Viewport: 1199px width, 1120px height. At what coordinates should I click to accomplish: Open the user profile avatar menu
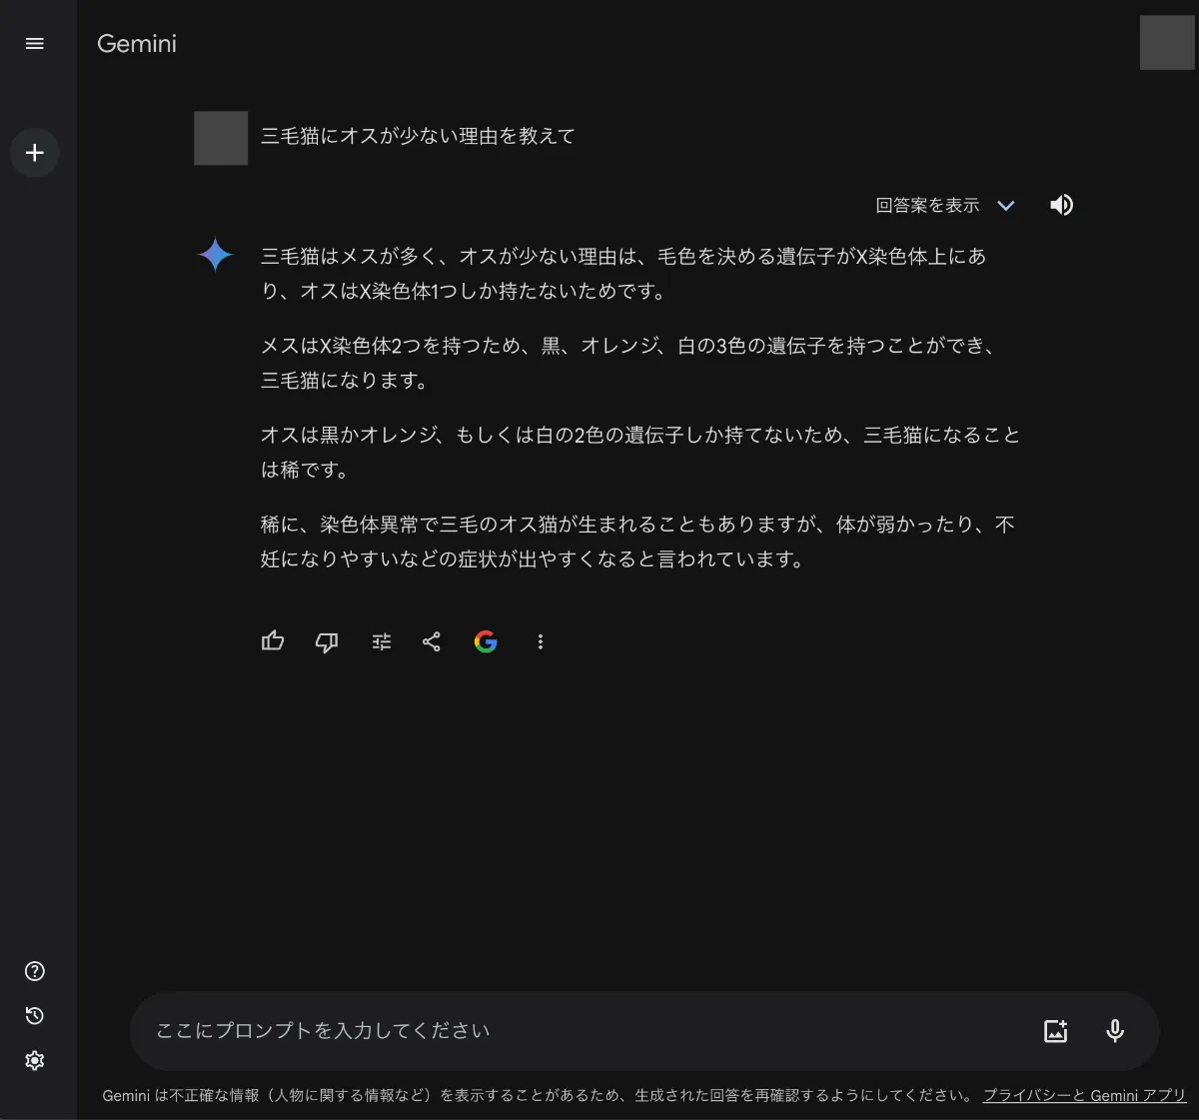coord(1166,43)
